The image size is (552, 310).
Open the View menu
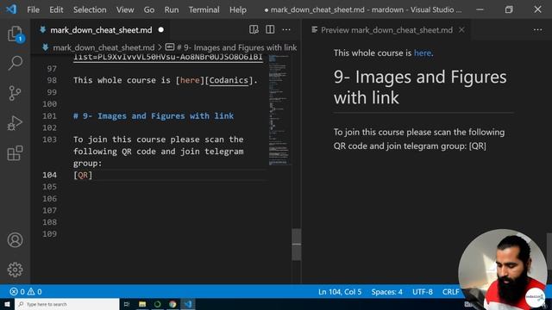[x=125, y=9]
